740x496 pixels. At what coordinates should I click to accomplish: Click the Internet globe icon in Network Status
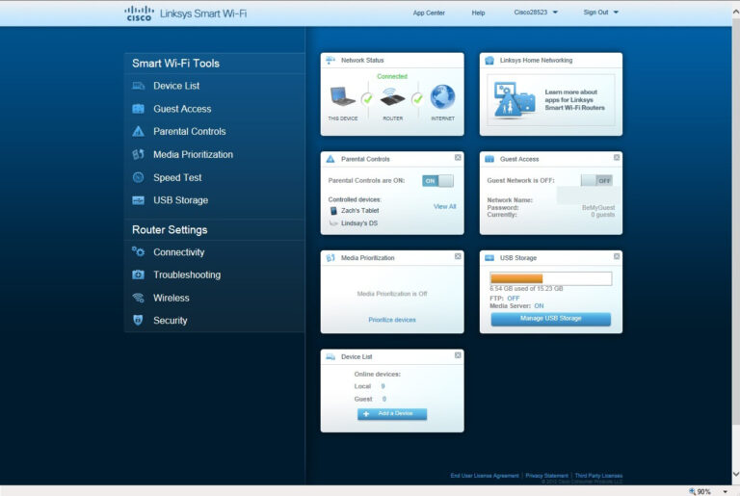(x=442, y=97)
